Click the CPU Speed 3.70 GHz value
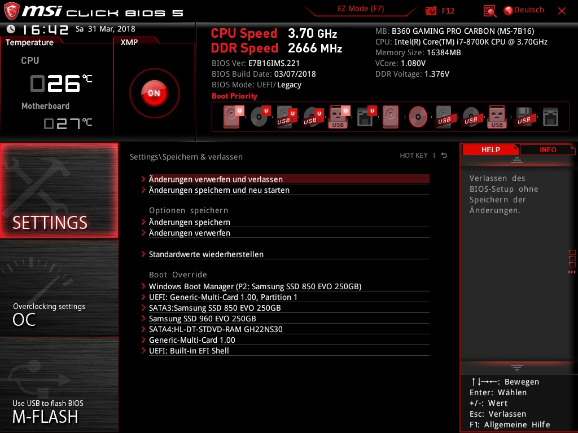The height and width of the screenshot is (433, 578). tap(313, 33)
